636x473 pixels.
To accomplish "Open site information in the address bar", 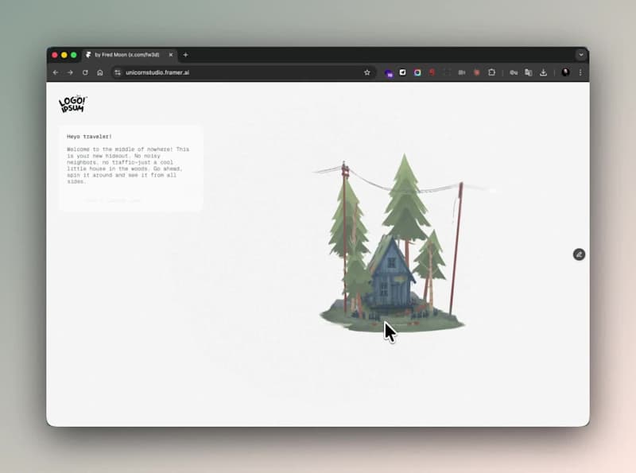I will pos(117,72).
